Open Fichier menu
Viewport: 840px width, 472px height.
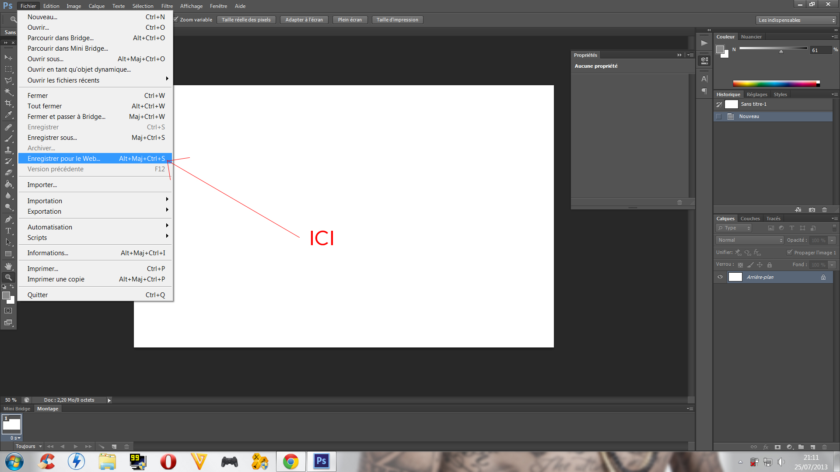27,6
